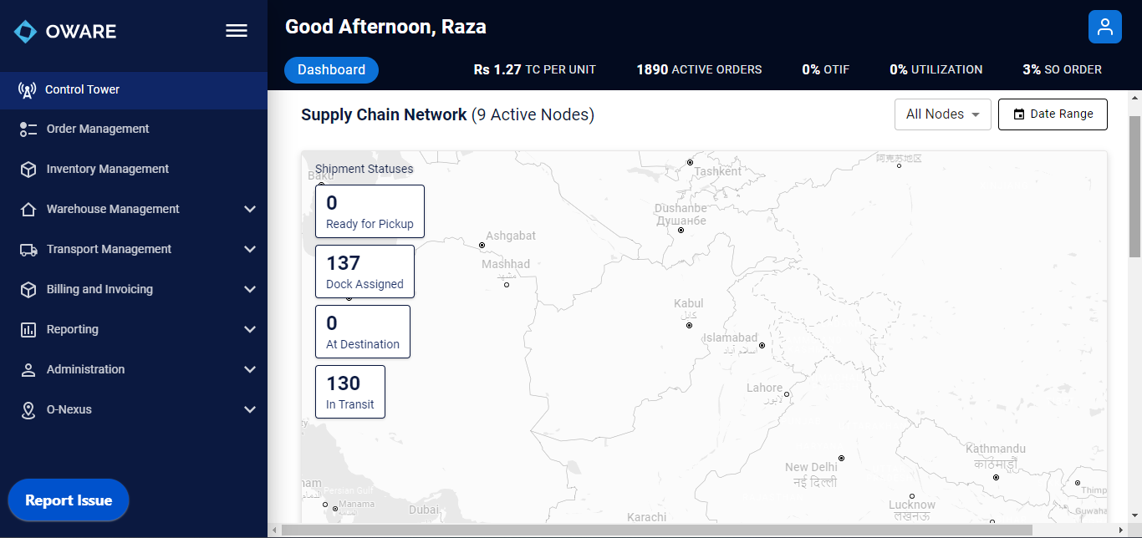
Task: Click the Control Tower antenna icon
Action: point(27,90)
